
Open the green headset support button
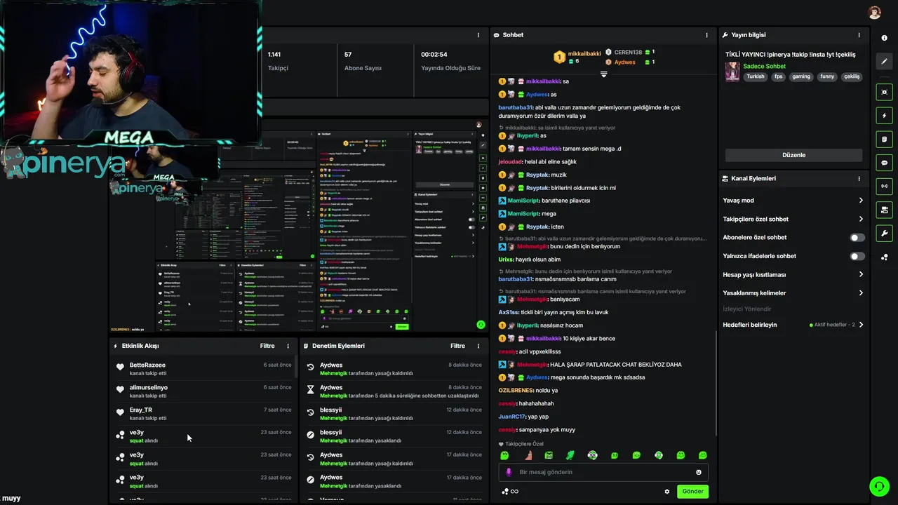click(879, 486)
